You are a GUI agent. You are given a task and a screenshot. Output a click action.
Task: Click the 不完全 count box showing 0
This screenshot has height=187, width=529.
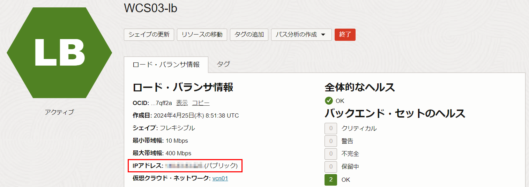[331, 154]
